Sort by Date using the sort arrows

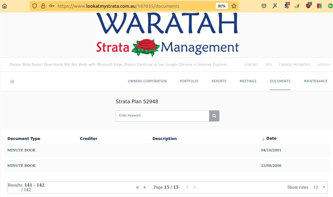263,139
